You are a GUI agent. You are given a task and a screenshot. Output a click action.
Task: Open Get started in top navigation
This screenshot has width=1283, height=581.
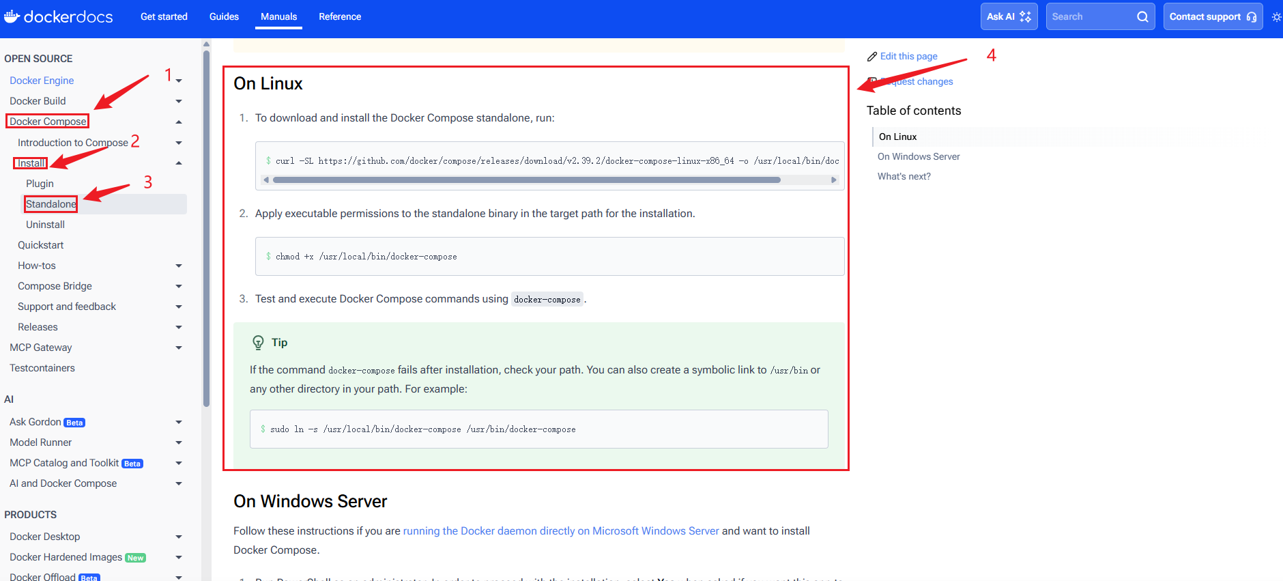[164, 16]
